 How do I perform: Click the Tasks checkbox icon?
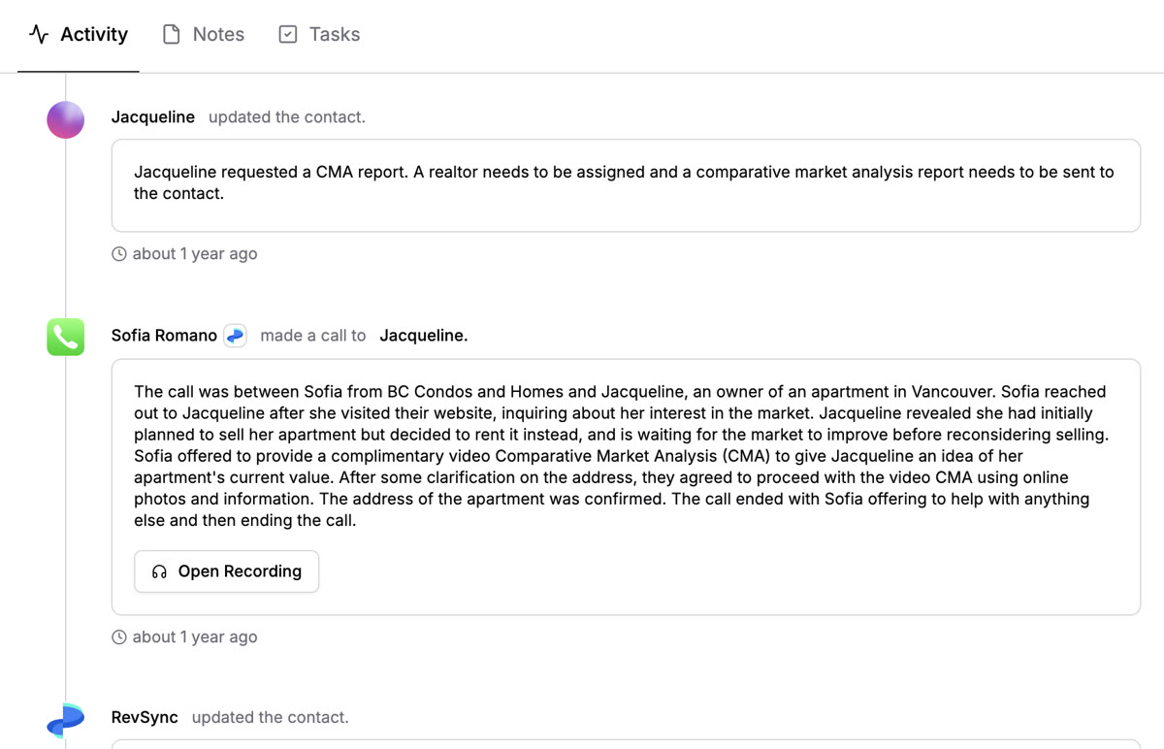click(288, 35)
